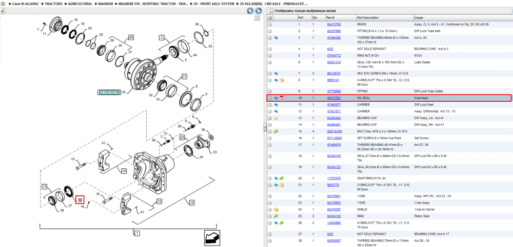
Task: Sort by the Usage column header
Action: click(x=419, y=17)
